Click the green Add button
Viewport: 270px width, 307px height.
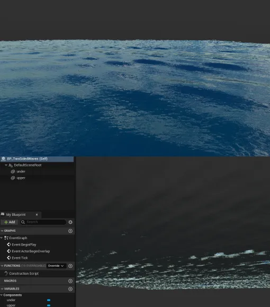coord(10,222)
